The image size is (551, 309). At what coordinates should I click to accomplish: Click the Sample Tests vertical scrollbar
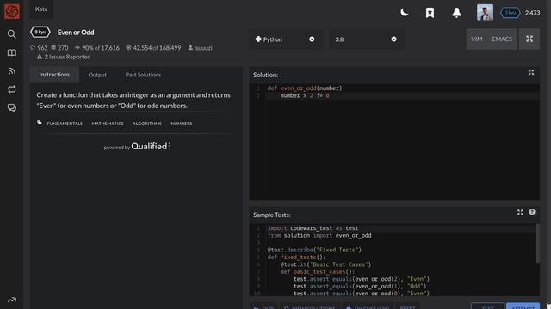[x=537, y=244]
